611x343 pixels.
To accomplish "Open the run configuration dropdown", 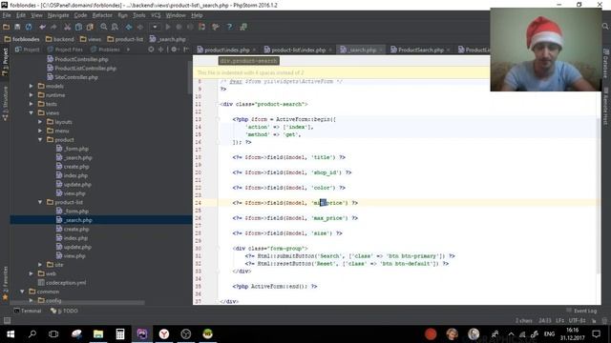I will [155, 27].
